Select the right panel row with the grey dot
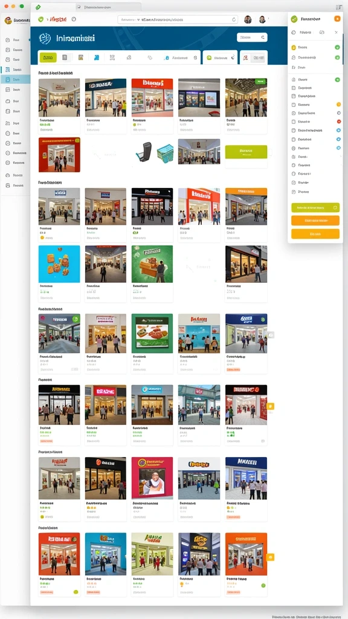 pos(315,113)
